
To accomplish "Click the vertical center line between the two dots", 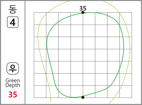I will tap(83, 55).
